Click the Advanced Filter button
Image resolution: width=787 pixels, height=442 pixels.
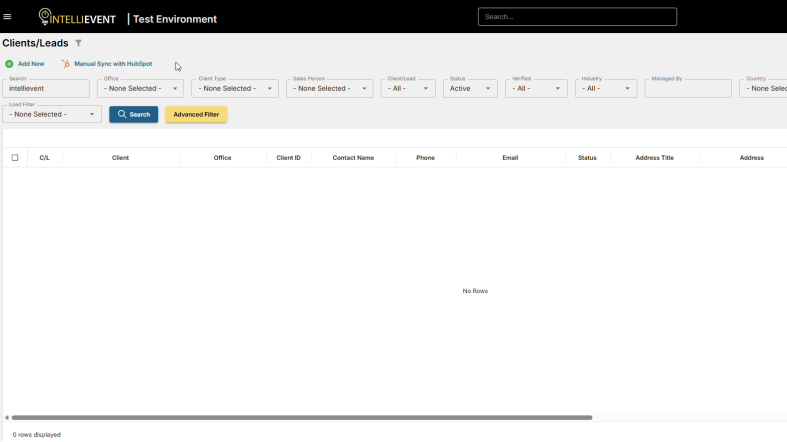coord(196,114)
